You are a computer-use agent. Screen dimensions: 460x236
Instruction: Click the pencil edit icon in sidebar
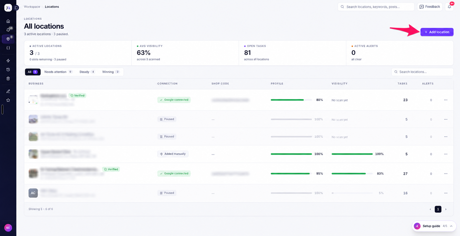8,91
